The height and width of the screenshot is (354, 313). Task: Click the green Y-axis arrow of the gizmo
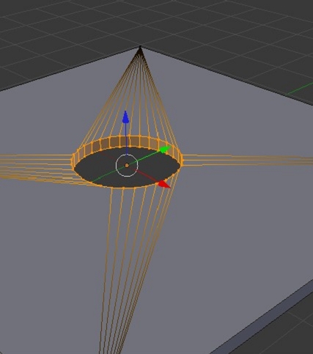(165, 150)
